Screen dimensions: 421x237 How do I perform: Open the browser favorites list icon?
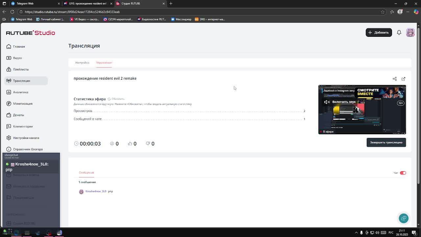click(392, 12)
